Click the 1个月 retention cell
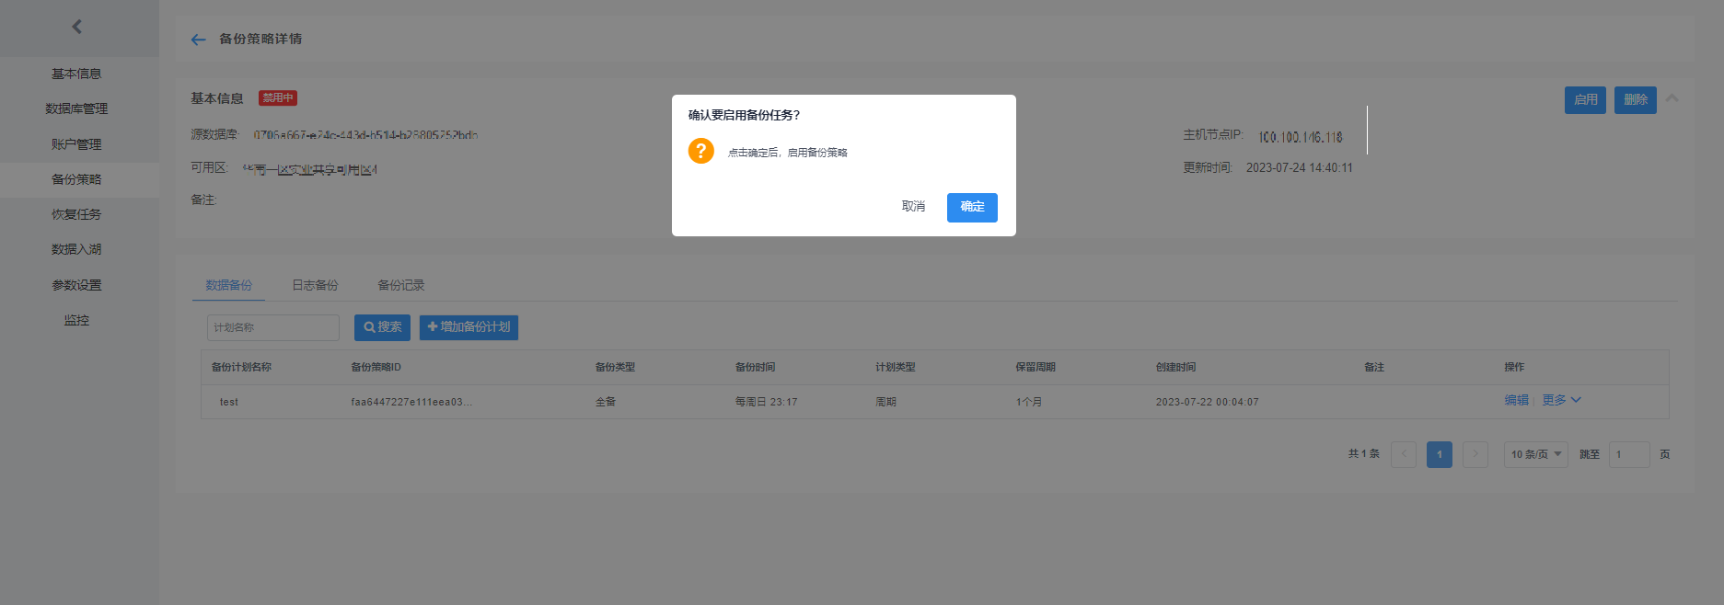The height and width of the screenshot is (605, 1724). (x=1029, y=402)
